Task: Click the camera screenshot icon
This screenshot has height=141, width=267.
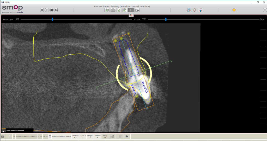Action: coord(56,10)
